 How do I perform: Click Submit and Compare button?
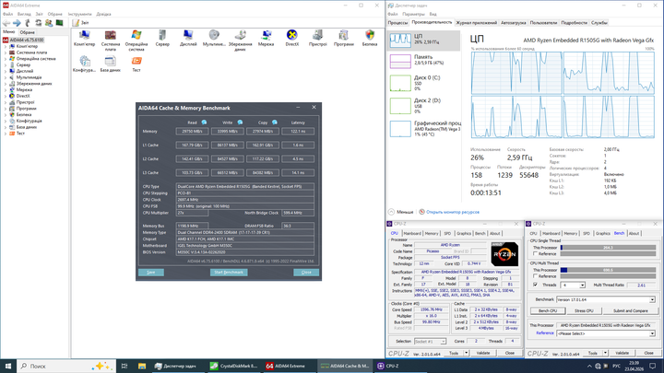coord(631,311)
